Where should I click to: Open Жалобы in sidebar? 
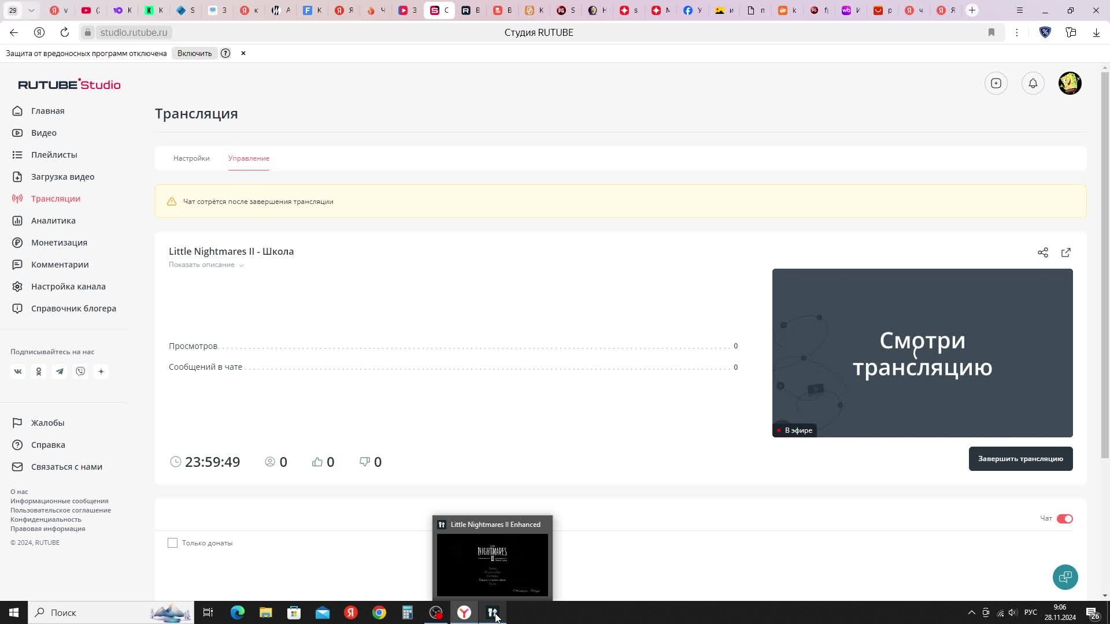[47, 423]
